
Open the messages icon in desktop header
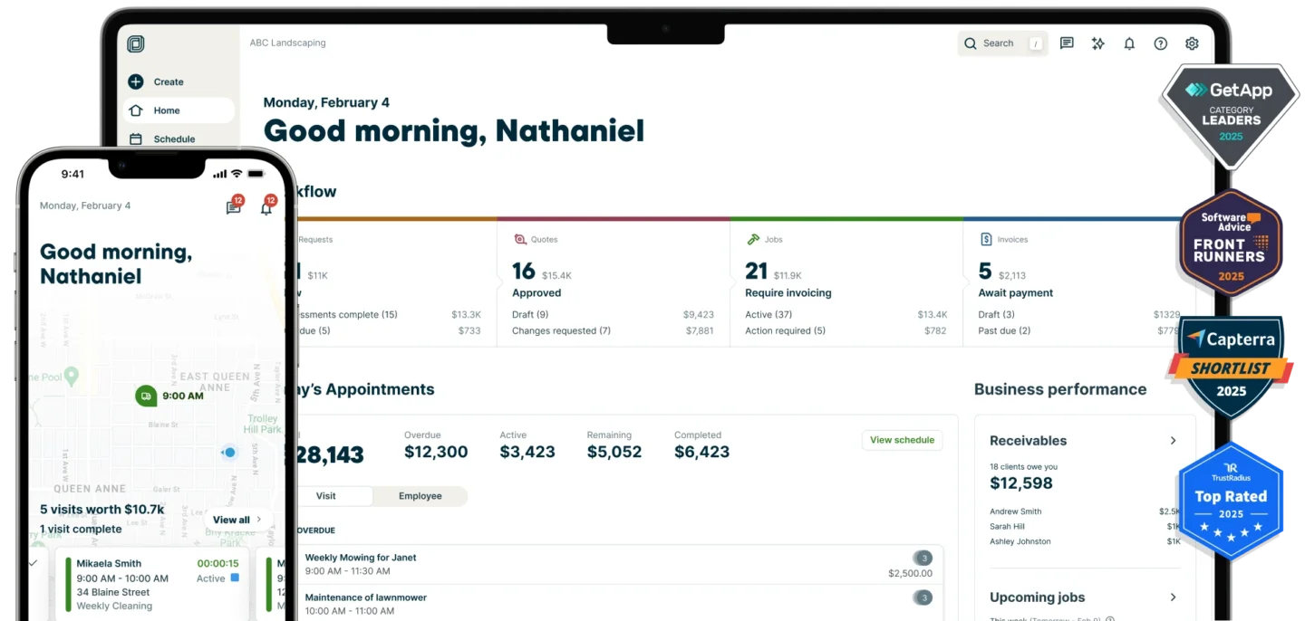click(x=1067, y=43)
